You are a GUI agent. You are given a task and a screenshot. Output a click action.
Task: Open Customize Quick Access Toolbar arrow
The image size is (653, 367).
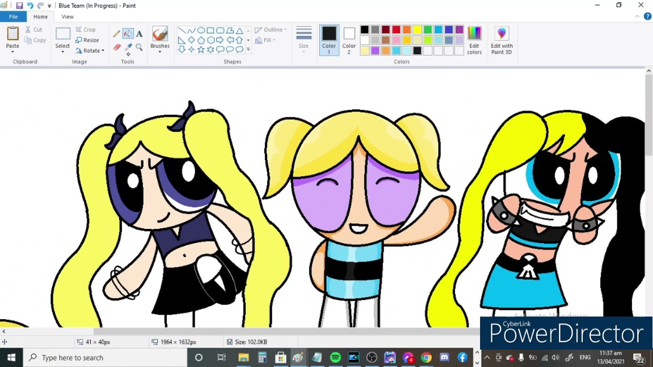coord(49,6)
